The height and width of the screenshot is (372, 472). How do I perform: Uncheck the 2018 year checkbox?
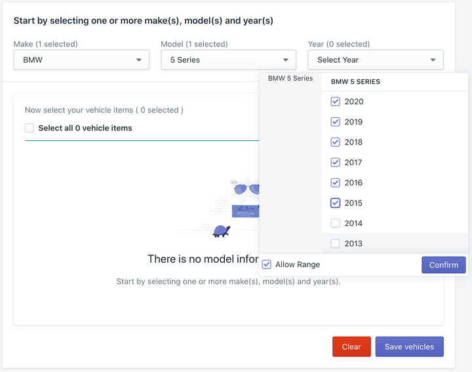tap(336, 142)
